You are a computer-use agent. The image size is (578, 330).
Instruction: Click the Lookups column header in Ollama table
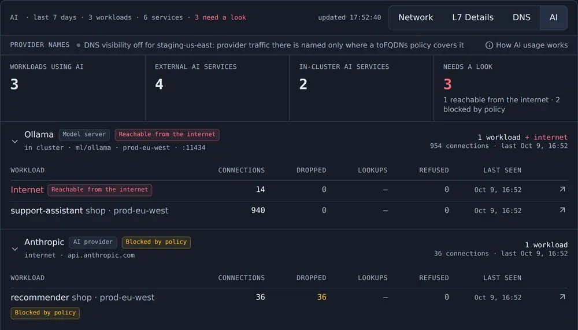(373, 170)
